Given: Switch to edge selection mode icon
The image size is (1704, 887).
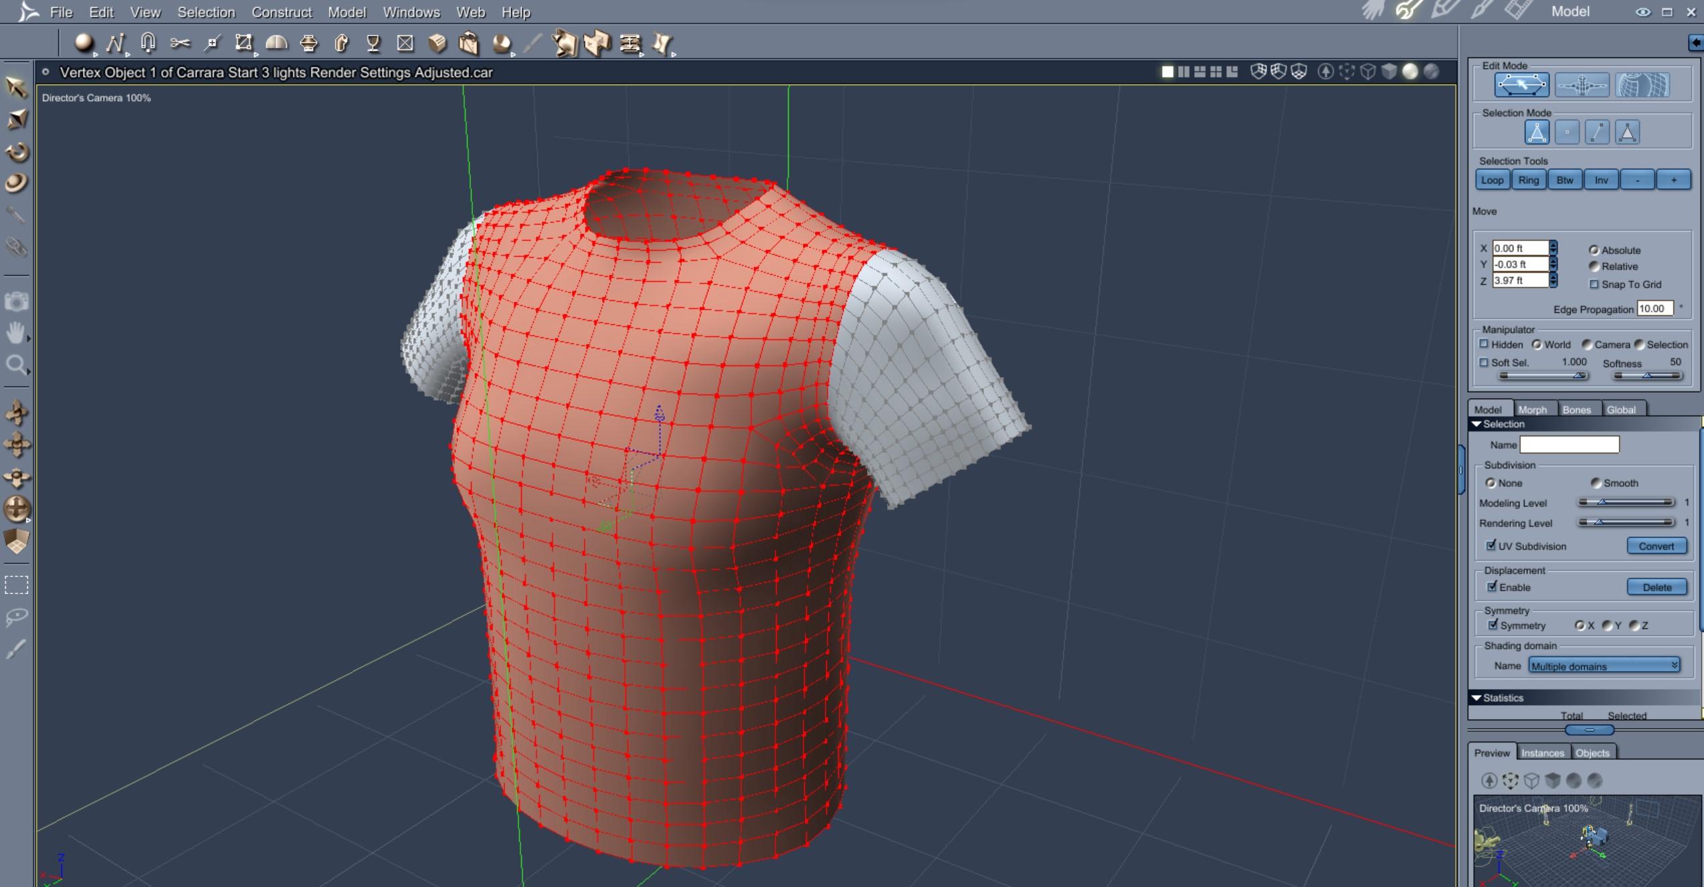Looking at the screenshot, I should click(1597, 132).
